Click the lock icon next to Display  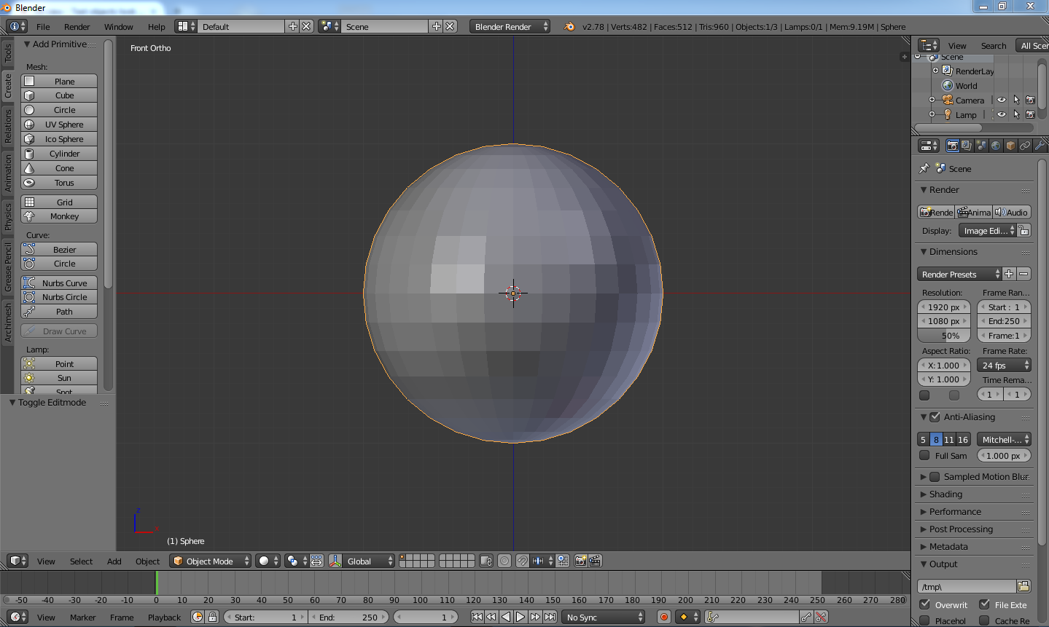[x=1024, y=231]
